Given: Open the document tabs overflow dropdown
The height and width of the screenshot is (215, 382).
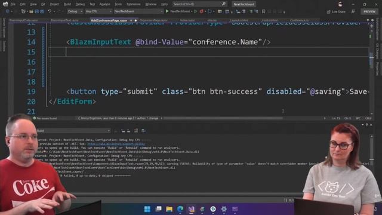Looking at the screenshot, I should tap(368, 20).
